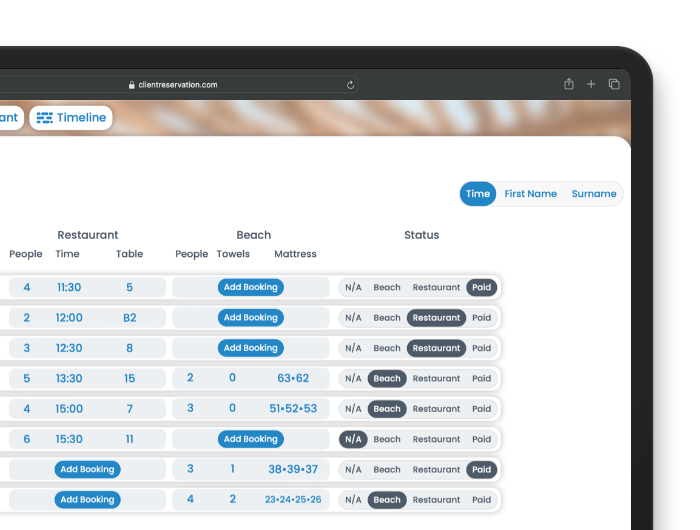
Task: Open the tab overview icon
Action: pyautogui.click(x=614, y=84)
